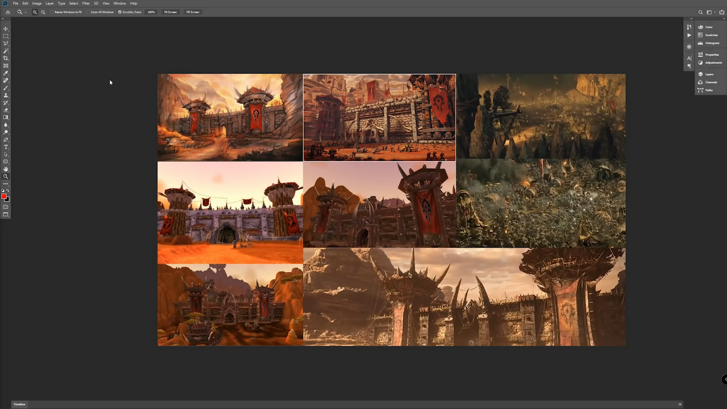727x409 pixels.
Task: Select the Dodge tool
Action: (x=6, y=132)
